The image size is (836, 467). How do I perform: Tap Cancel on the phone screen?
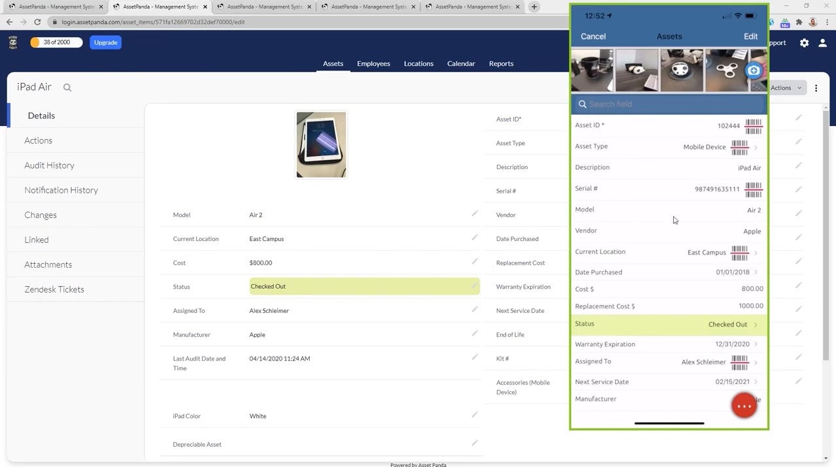(x=593, y=37)
